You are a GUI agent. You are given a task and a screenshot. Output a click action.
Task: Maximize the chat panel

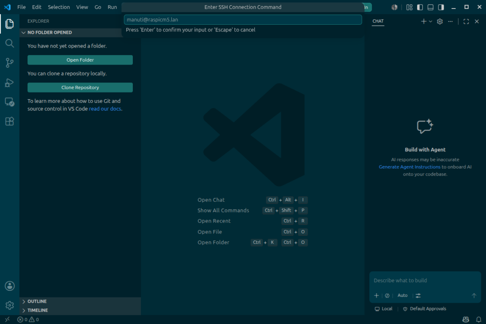pyautogui.click(x=466, y=21)
